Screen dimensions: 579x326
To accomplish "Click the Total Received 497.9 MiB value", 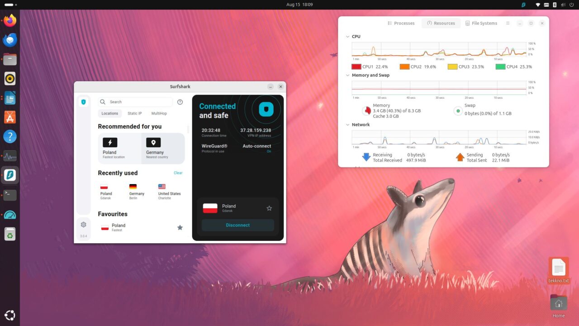I will pyautogui.click(x=416, y=160).
